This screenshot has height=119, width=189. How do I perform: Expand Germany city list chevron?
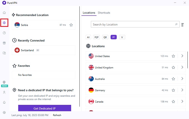pyautogui.click(x=182, y=90)
